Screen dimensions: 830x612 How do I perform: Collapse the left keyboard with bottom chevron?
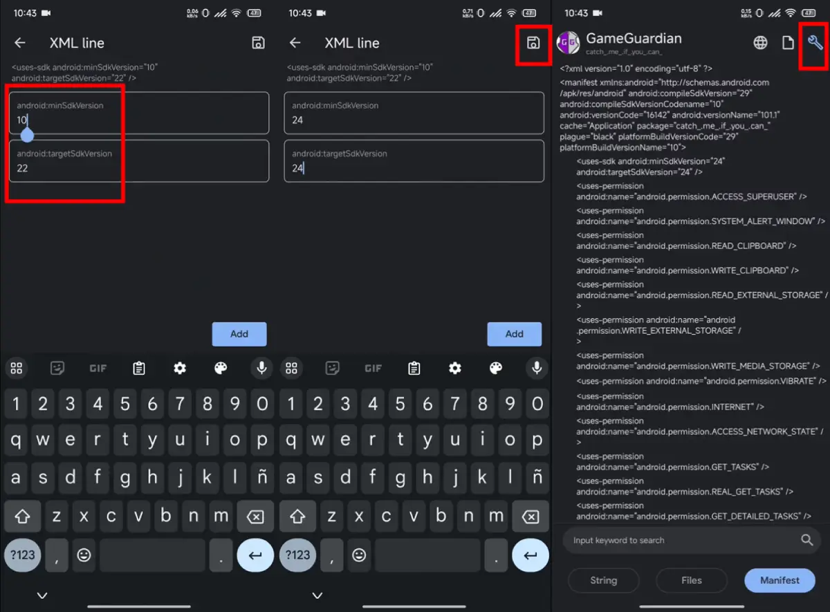(x=42, y=595)
